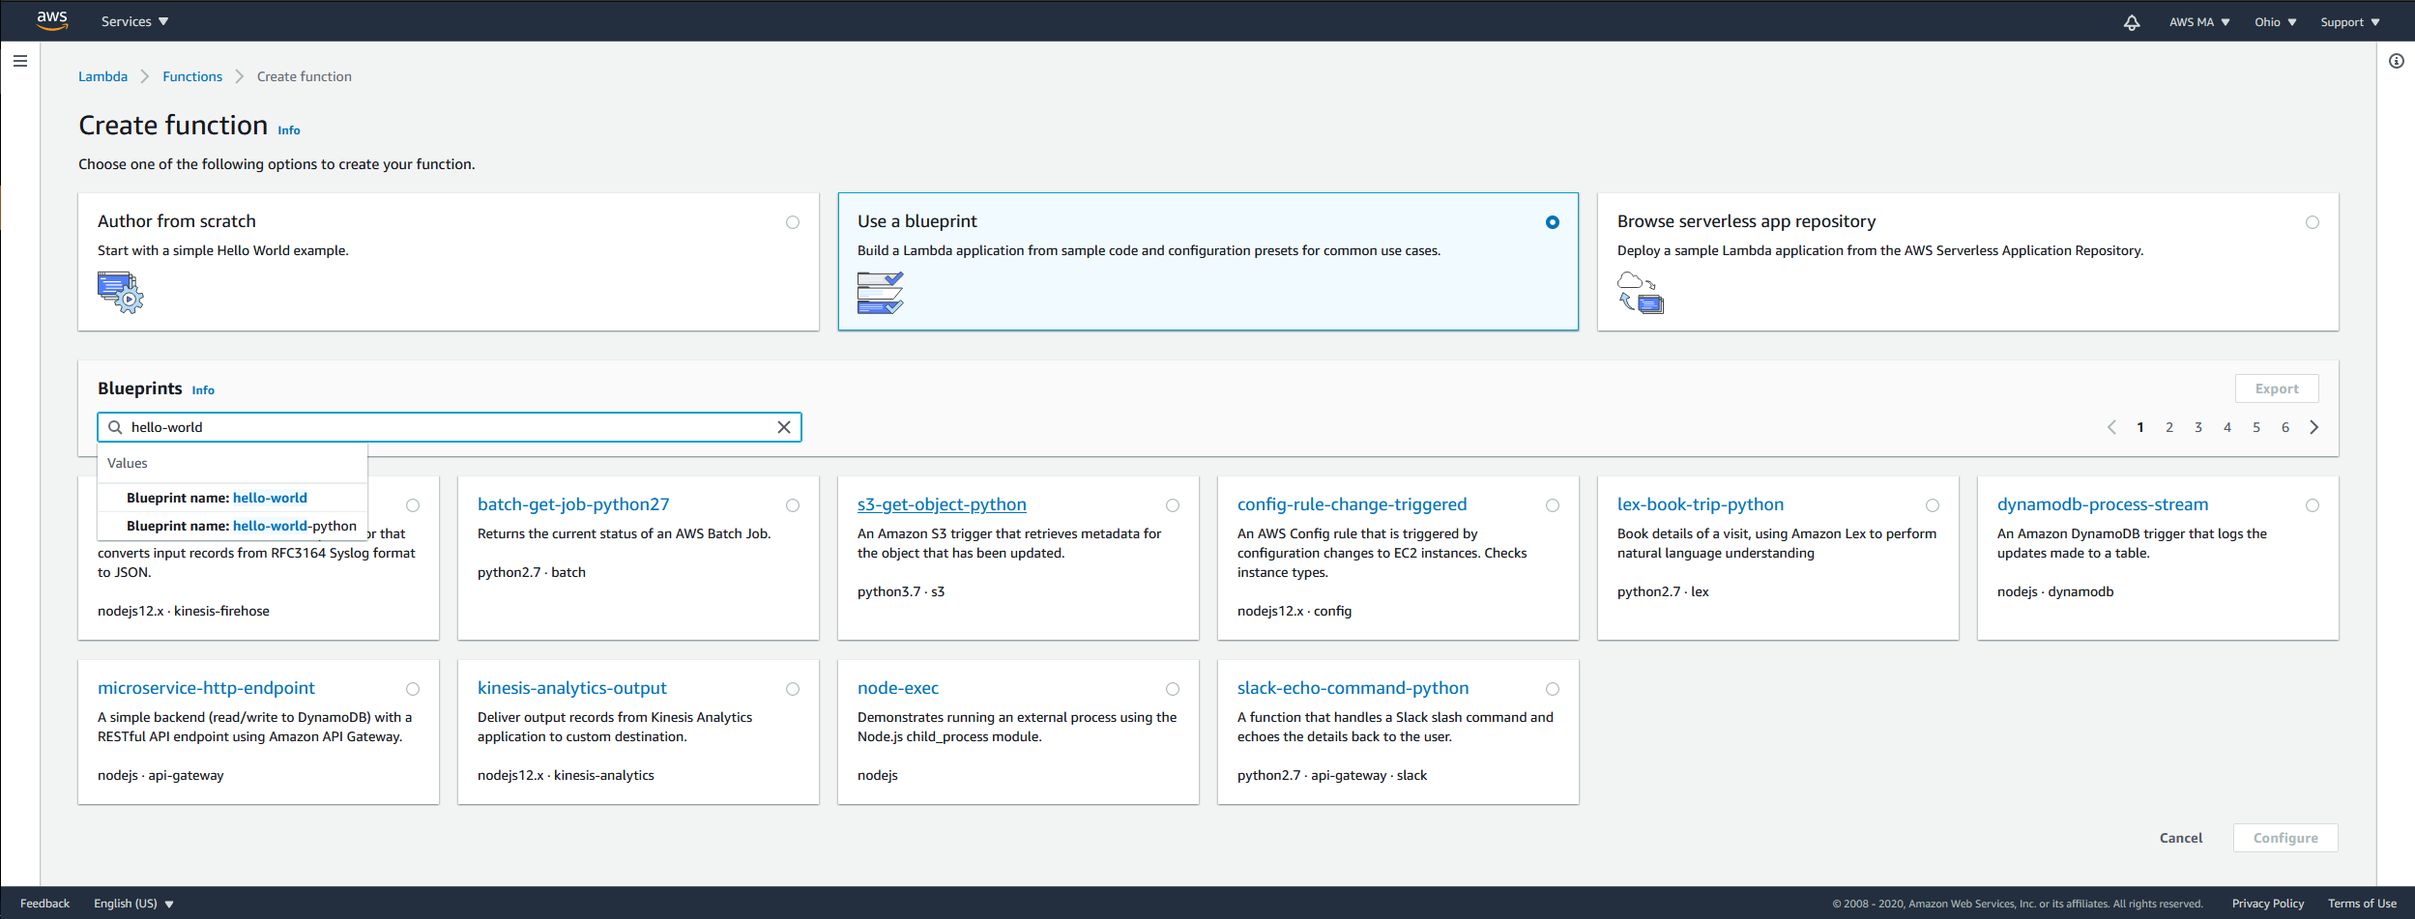
Task: Open the Lambda breadcrumb link
Action: [102, 76]
